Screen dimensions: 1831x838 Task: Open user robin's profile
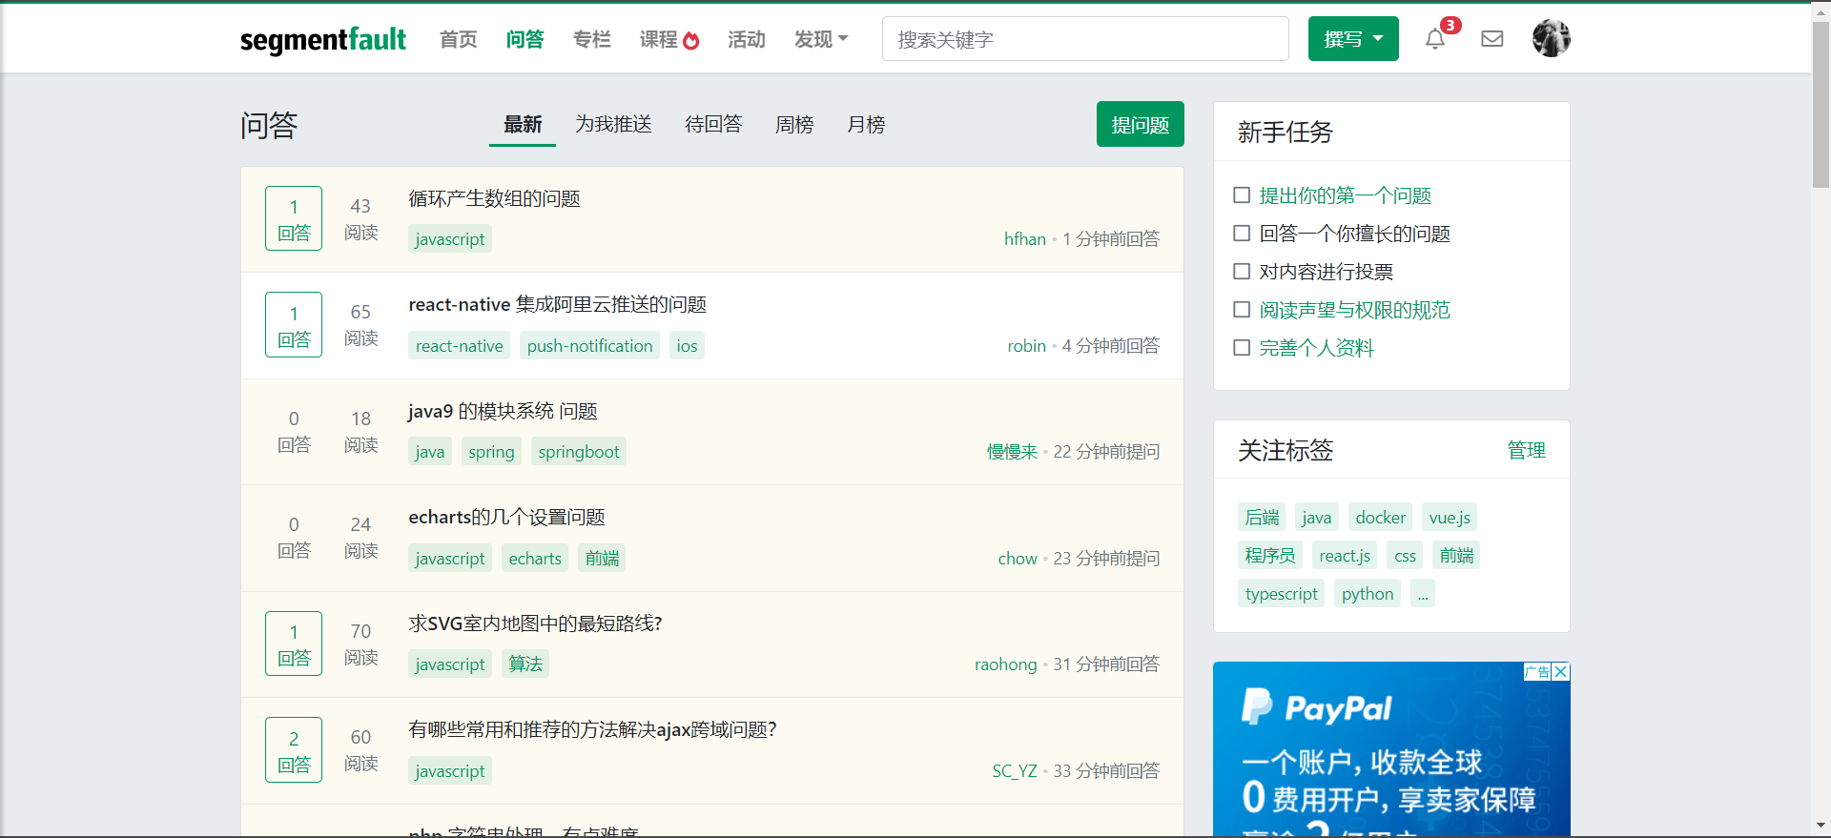pos(1026,346)
